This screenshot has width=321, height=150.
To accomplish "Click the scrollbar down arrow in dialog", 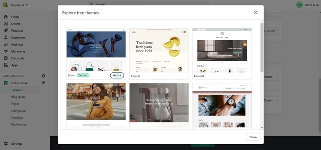I will click(x=262, y=127).
